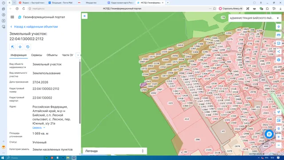
Task: Open the blue chat assistant bubble
Action: (269, 134)
